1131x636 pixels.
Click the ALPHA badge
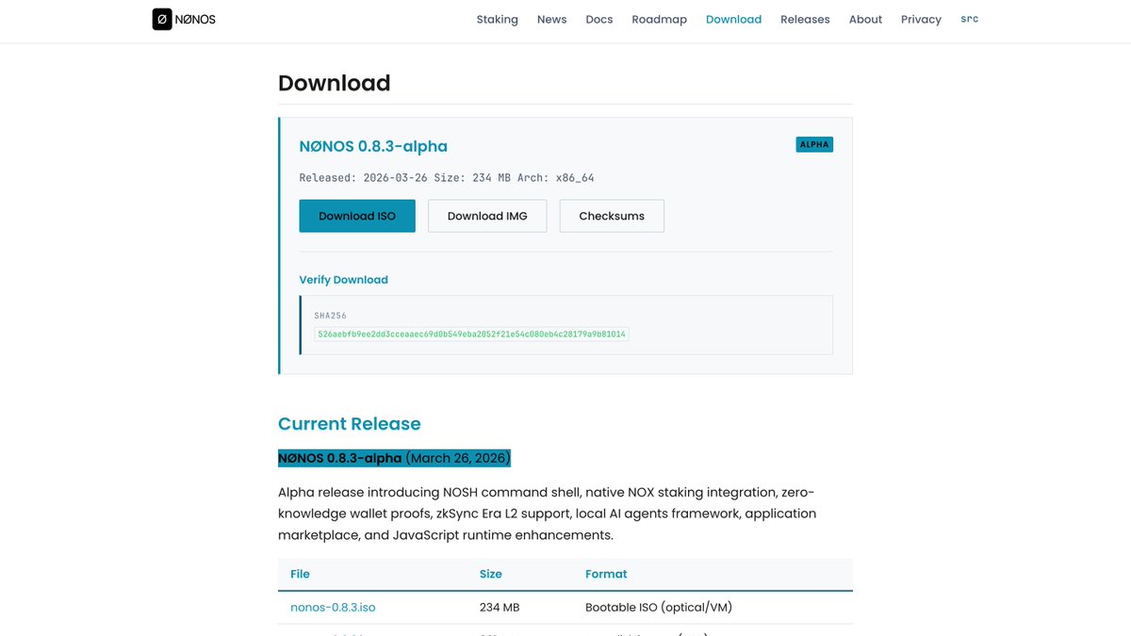[x=814, y=144]
